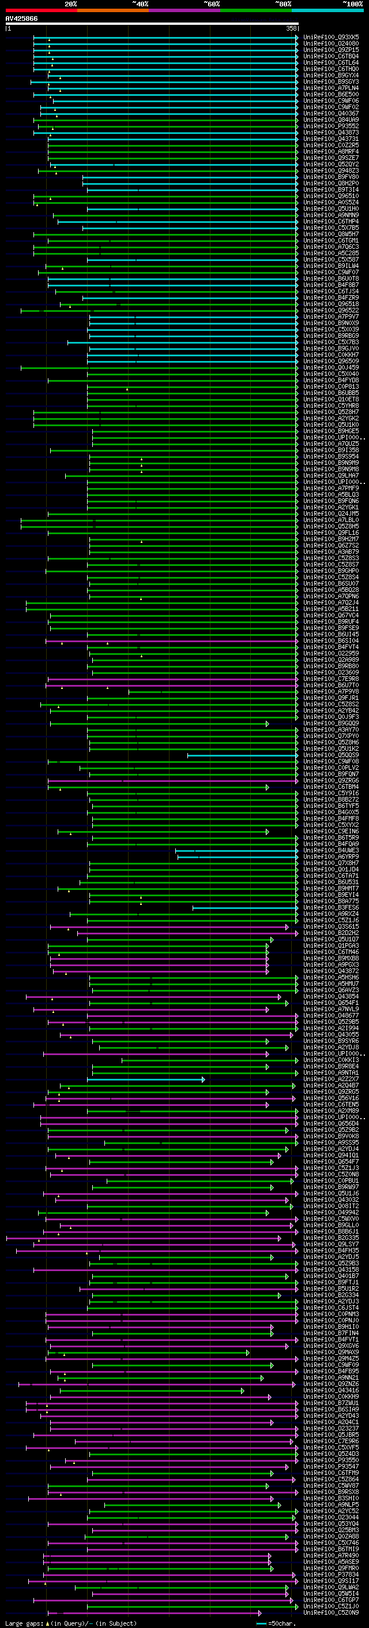The image size is (369, 1628).
Task: Select the UniRef100_C6THP4 label
Action: point(331,222)
